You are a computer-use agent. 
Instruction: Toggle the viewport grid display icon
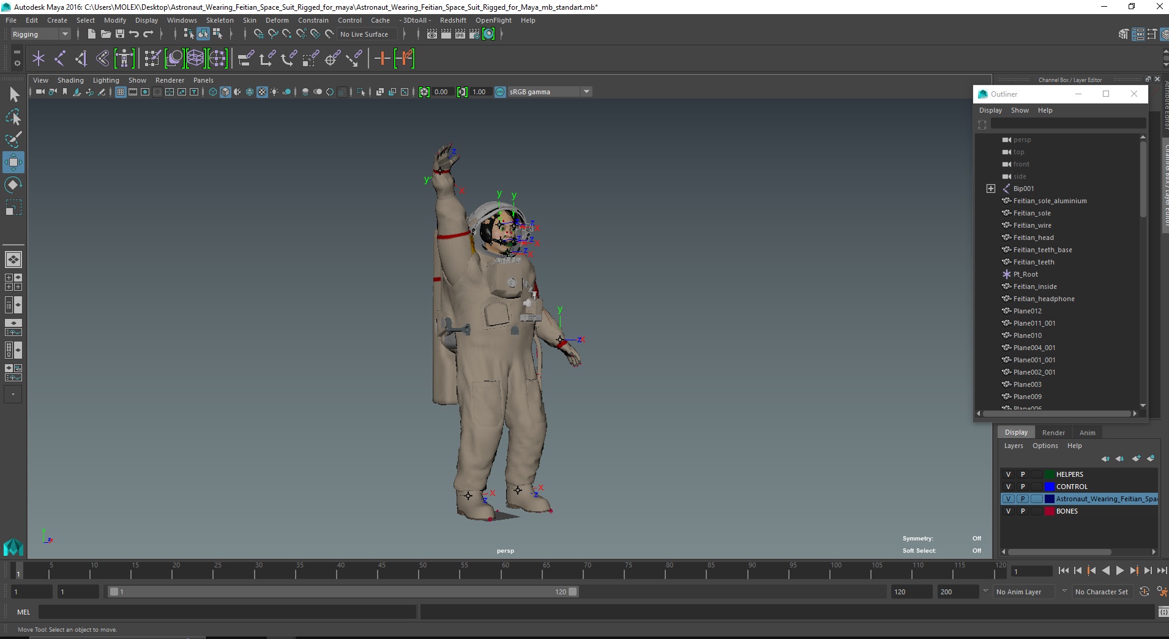[121, 92]
